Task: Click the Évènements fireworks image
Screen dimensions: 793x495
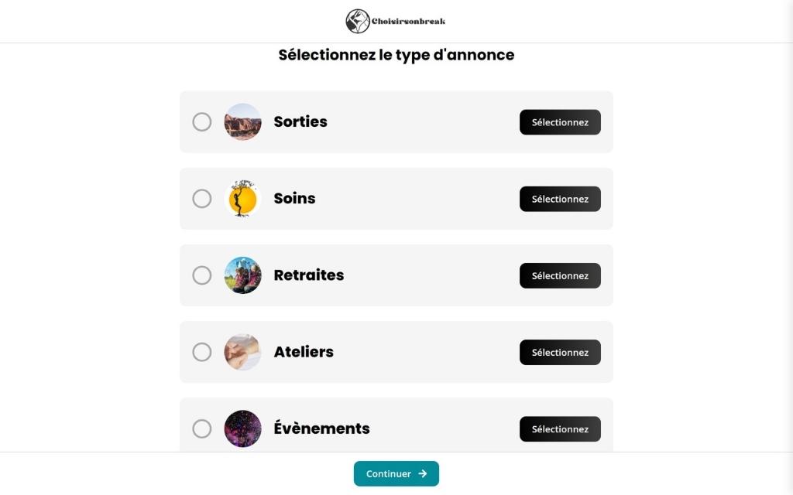Action: pyautogui.click(x=242, y=428)
